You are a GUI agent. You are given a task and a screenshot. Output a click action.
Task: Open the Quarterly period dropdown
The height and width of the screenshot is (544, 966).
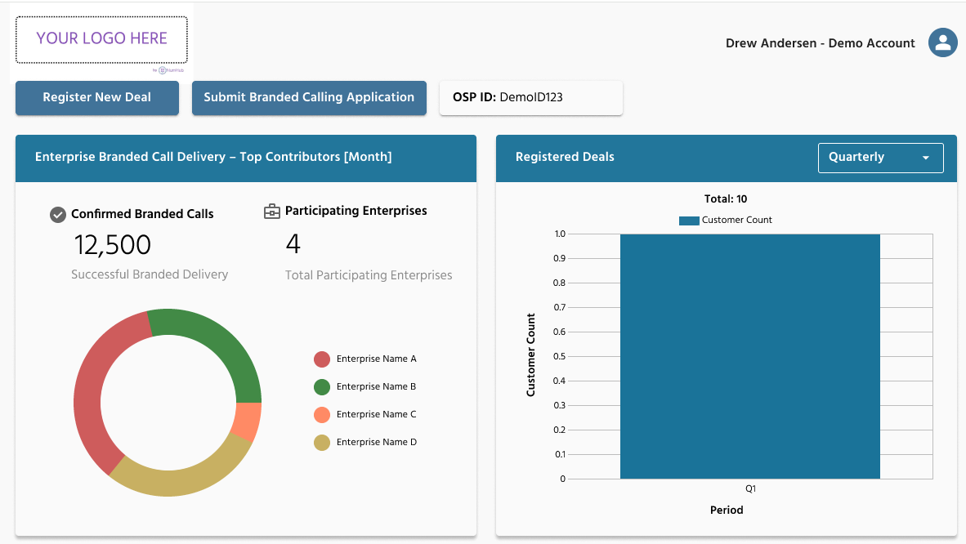point(880,158)
